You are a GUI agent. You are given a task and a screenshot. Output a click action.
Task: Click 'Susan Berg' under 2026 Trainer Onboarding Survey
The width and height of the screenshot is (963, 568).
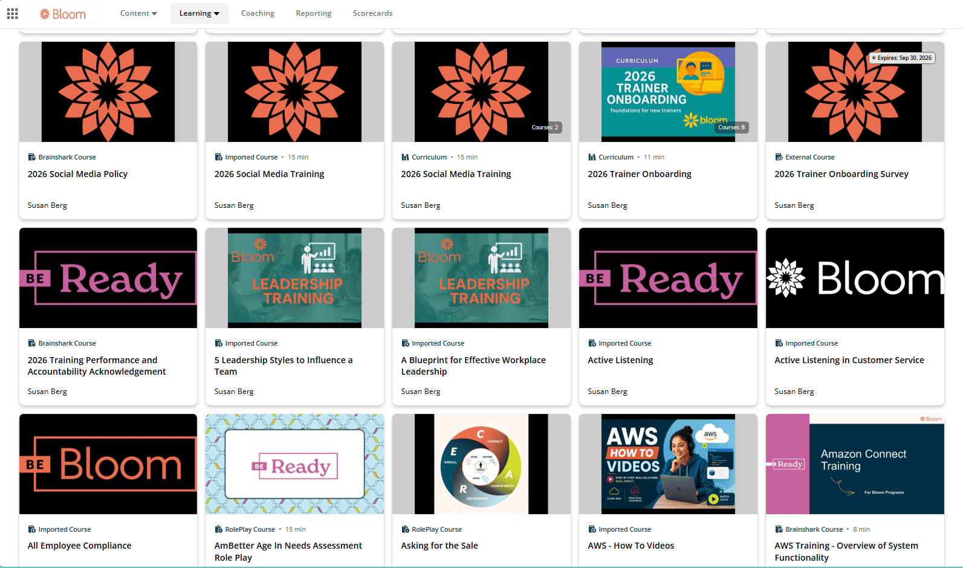click(794, 205)
